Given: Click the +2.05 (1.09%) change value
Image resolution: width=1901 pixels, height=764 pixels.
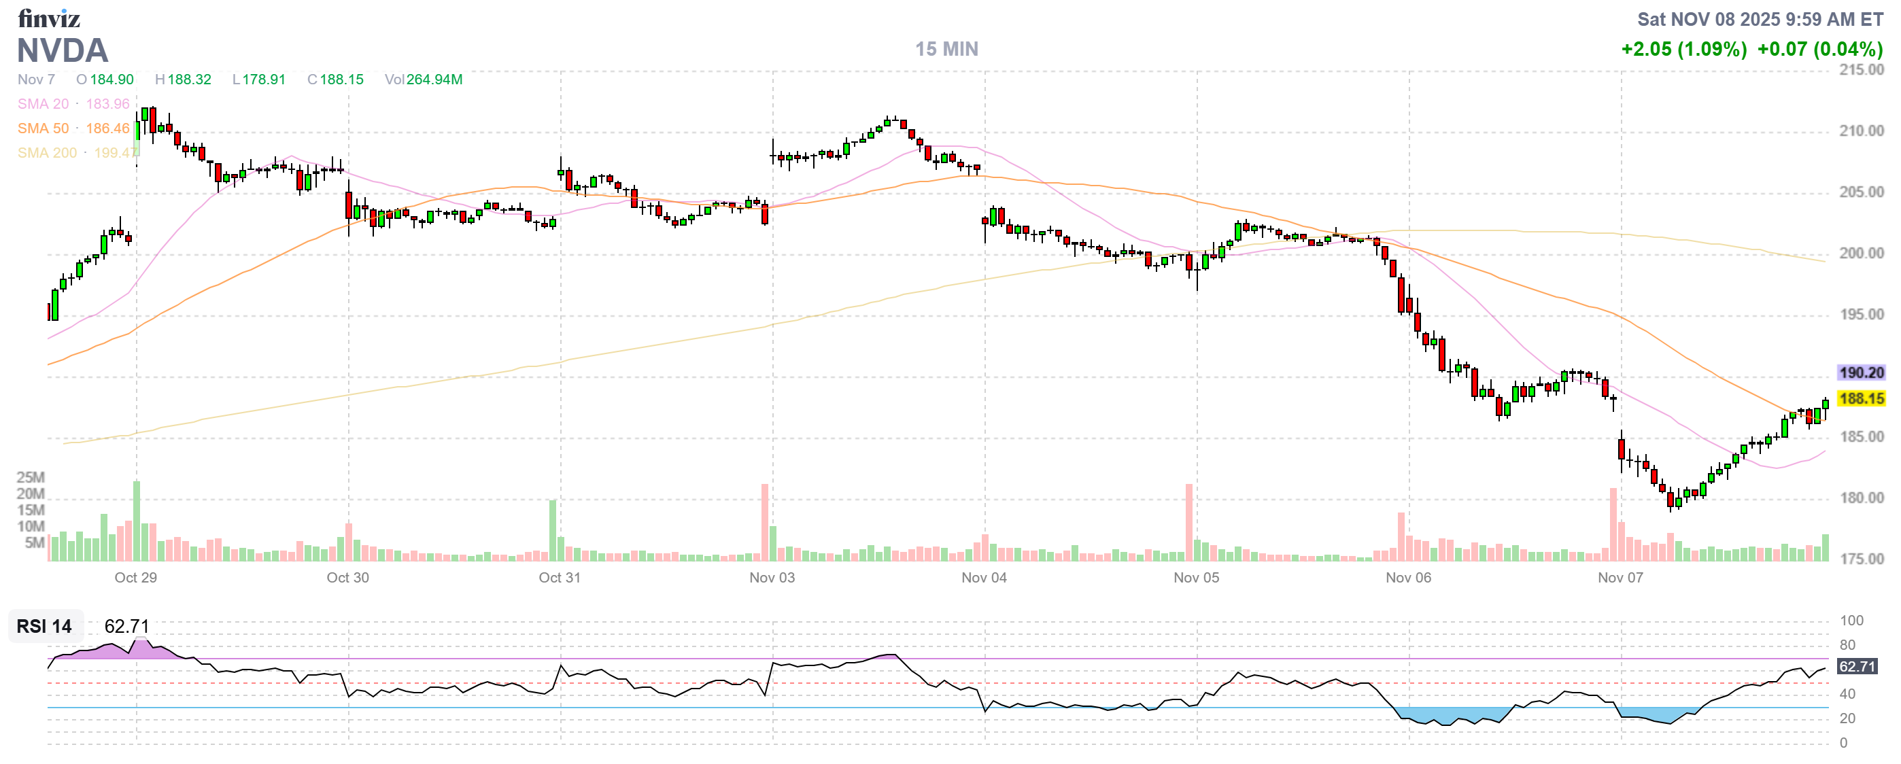Looking at the screenshot, I should (1683, 50).
